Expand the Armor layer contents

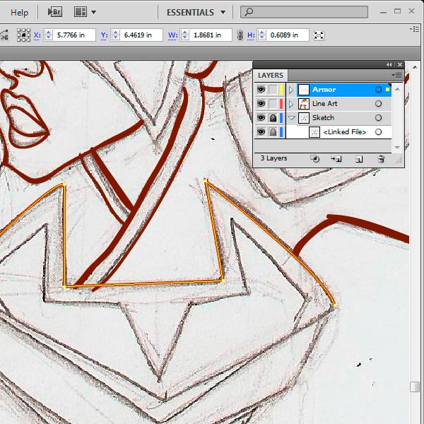(290, 90)
